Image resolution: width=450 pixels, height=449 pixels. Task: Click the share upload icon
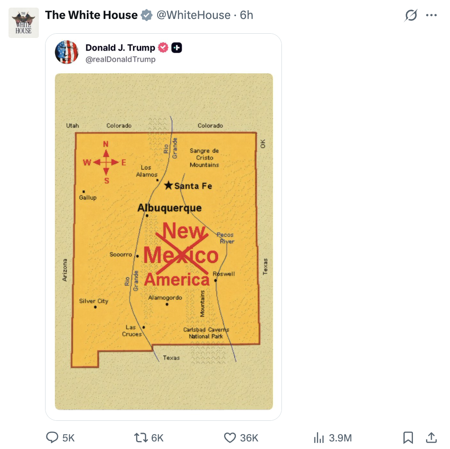[431, 438]
